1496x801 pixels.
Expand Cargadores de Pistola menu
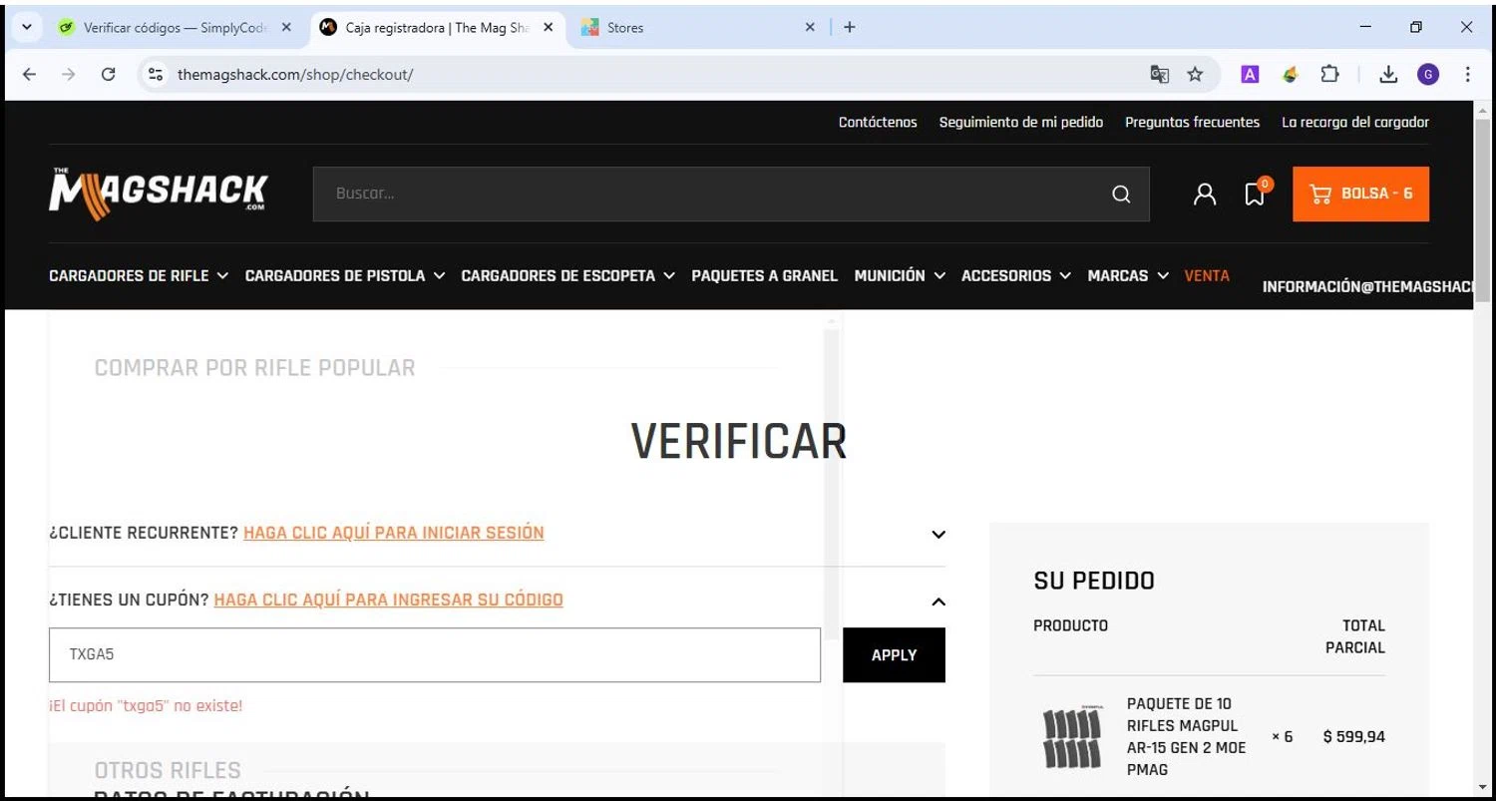(345, 275)
